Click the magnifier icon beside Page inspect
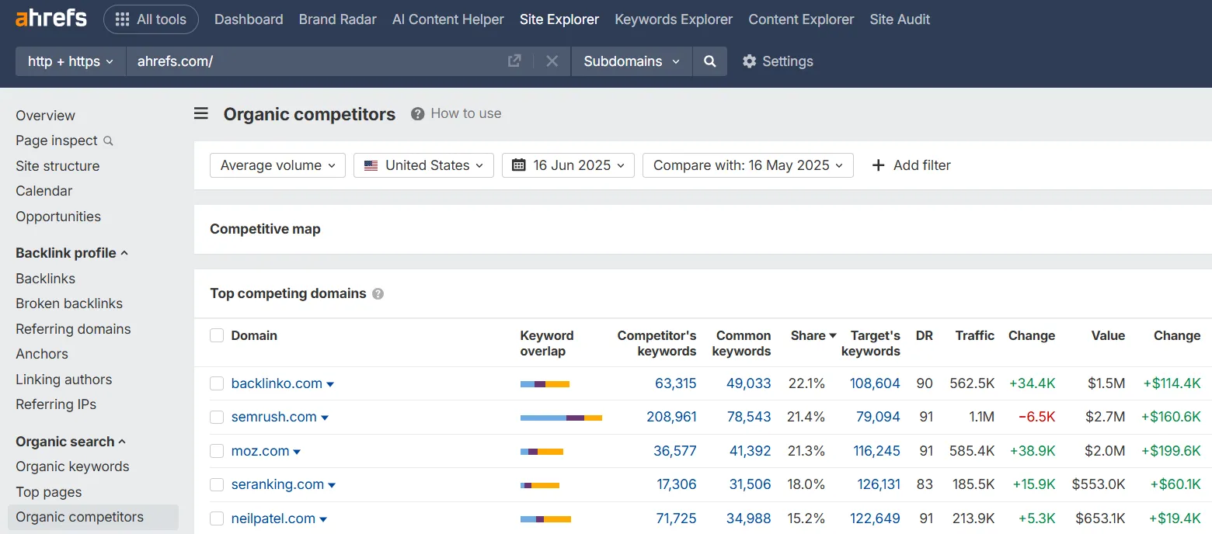Image resolution: width=1212 pixels, height=534 pixels. pyautogui.click(x=108, y=141)
